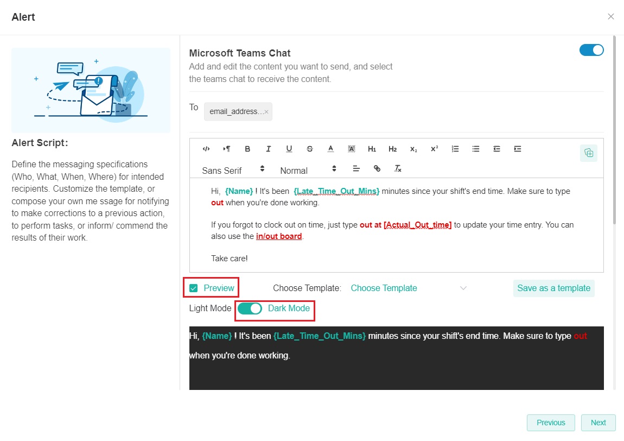Return to the Previous step
Viewport: 624px width, 441px height.
551,423
